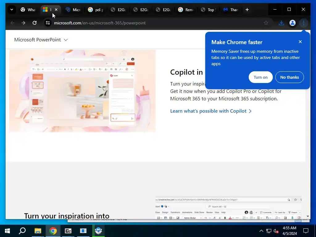Open the second E2Gu tab
316x237 pixels.
click(141, 10)
